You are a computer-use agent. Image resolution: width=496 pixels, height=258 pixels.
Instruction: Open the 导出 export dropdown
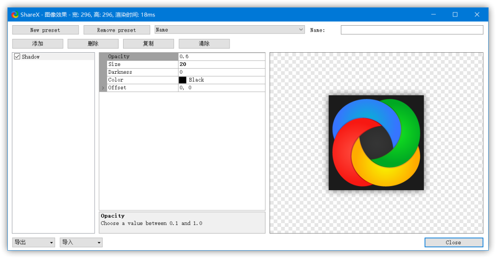34,242
